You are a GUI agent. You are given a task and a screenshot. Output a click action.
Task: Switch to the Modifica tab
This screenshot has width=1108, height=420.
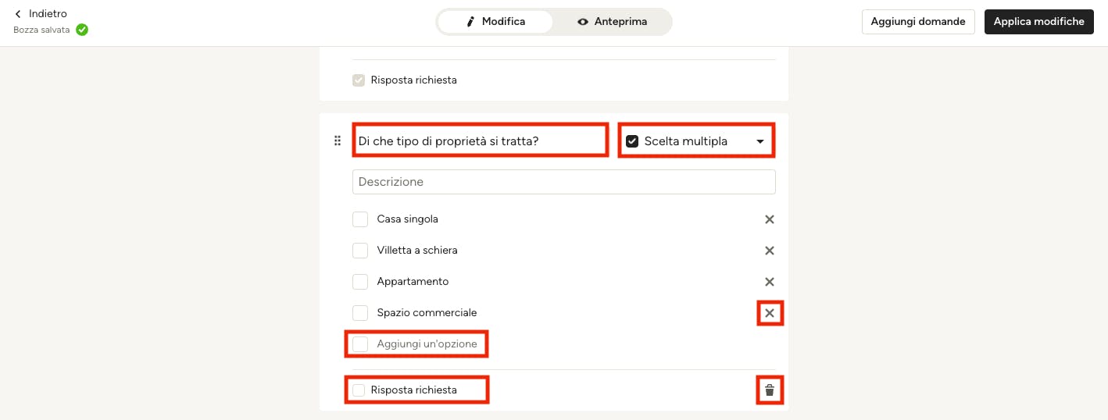point(495,22)
